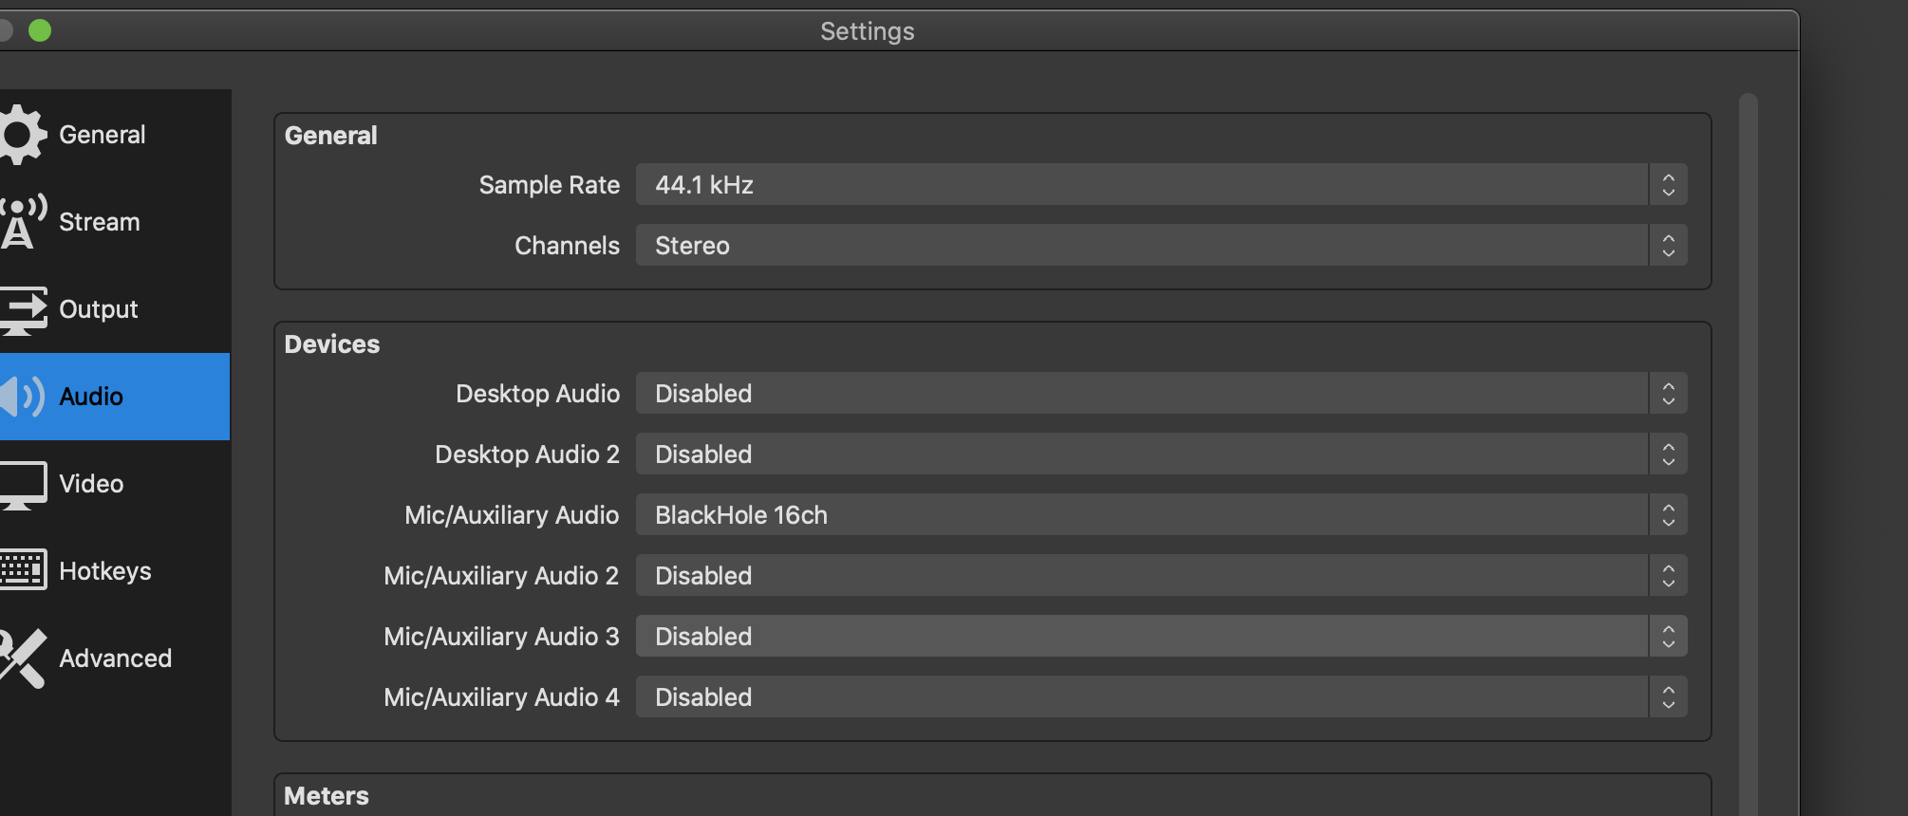Click the Meters section heading
The height and width of the screenshot is (816, 1908).
click(x=327, y=796)
